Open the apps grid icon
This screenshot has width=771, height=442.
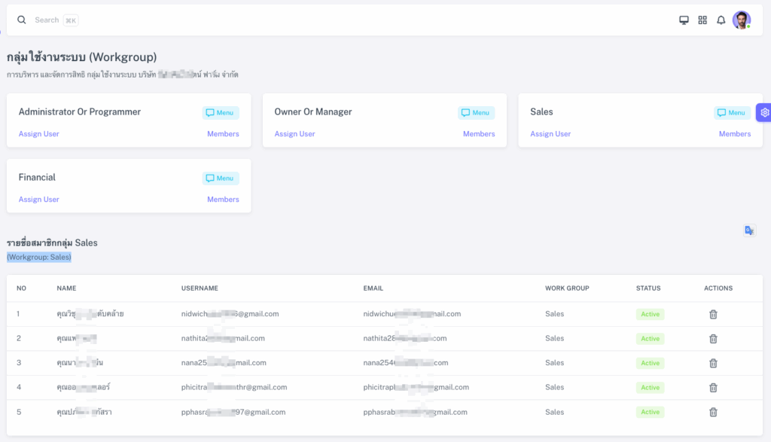pyautogui.click(x=702, y=20)
